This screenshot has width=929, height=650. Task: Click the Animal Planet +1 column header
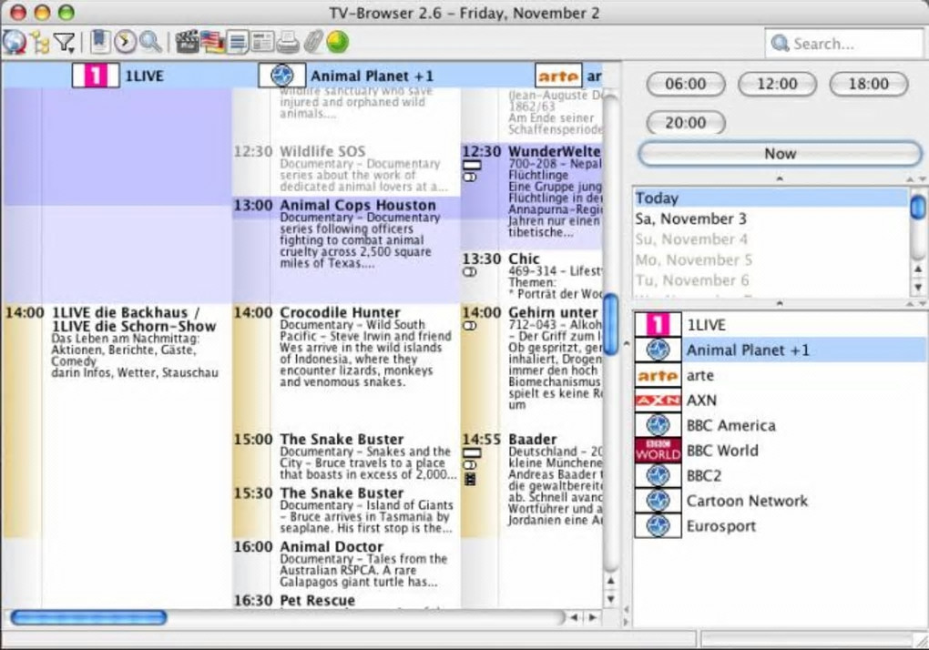[346, 76]
